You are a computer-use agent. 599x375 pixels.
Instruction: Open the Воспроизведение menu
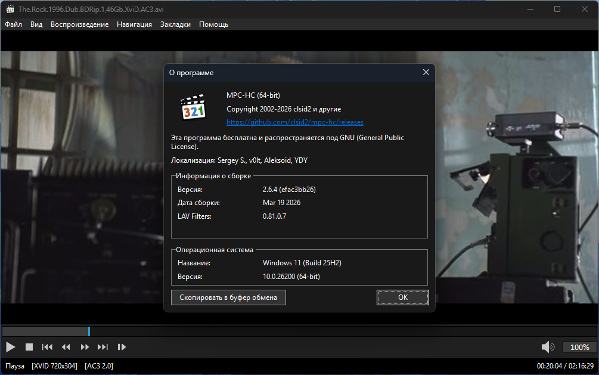pos(79,24)
